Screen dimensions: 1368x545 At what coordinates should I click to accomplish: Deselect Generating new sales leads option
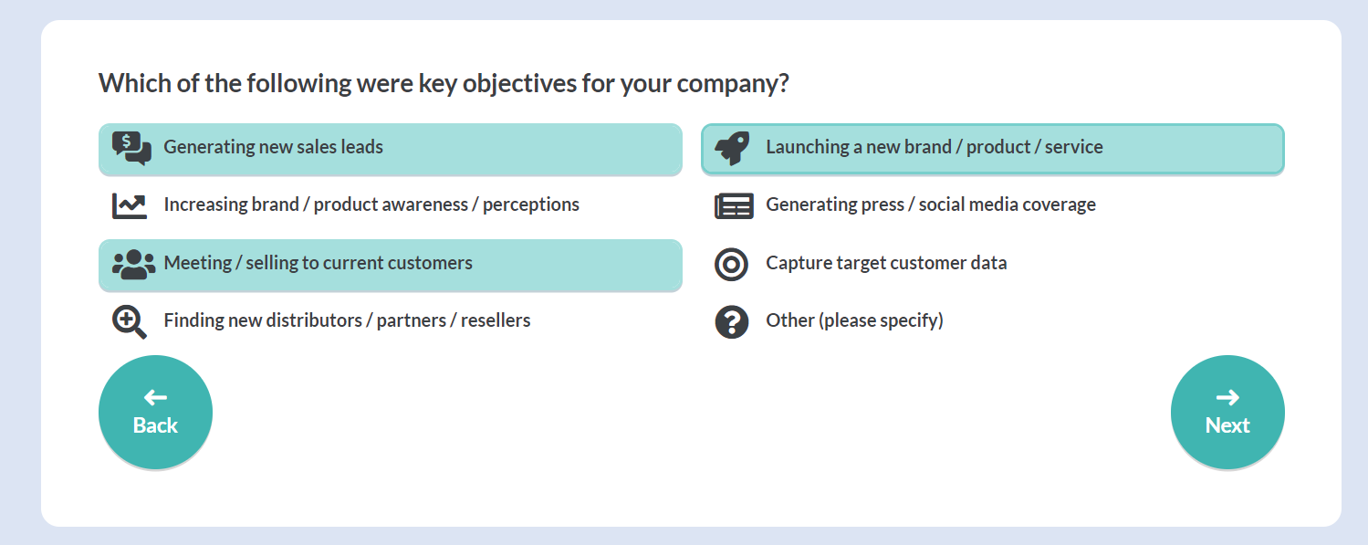coord(391,149)
